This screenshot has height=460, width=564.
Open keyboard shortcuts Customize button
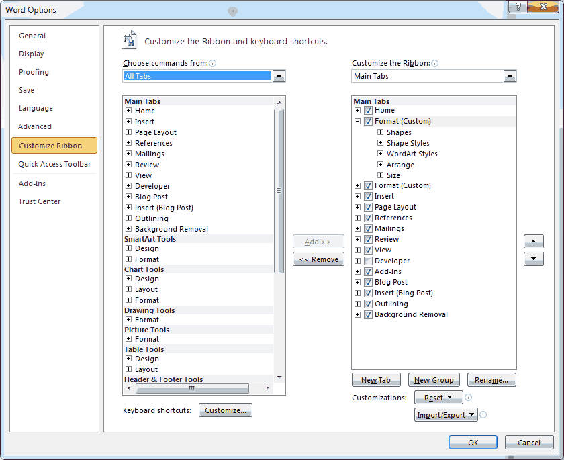226,410
